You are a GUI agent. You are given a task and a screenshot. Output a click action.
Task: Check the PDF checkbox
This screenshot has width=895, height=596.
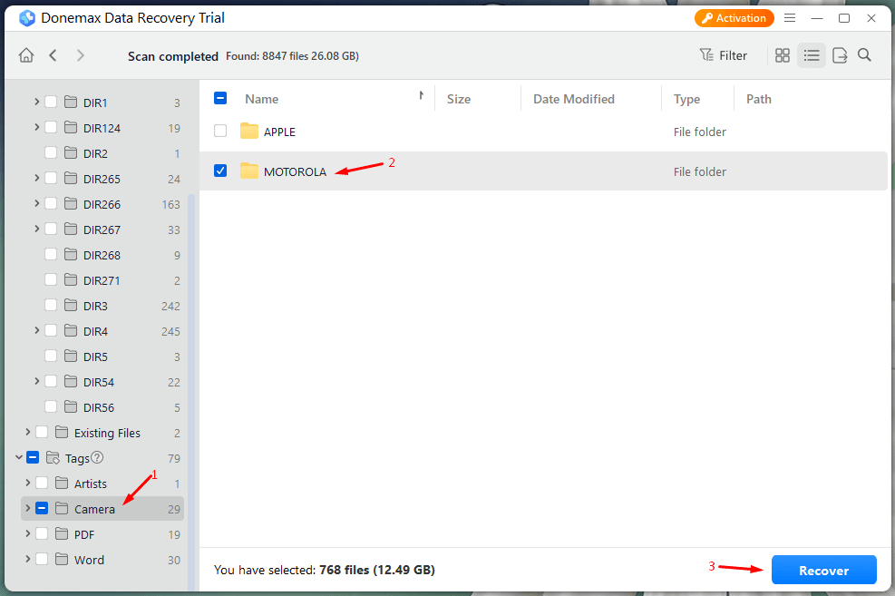click(x=42, y=533)
